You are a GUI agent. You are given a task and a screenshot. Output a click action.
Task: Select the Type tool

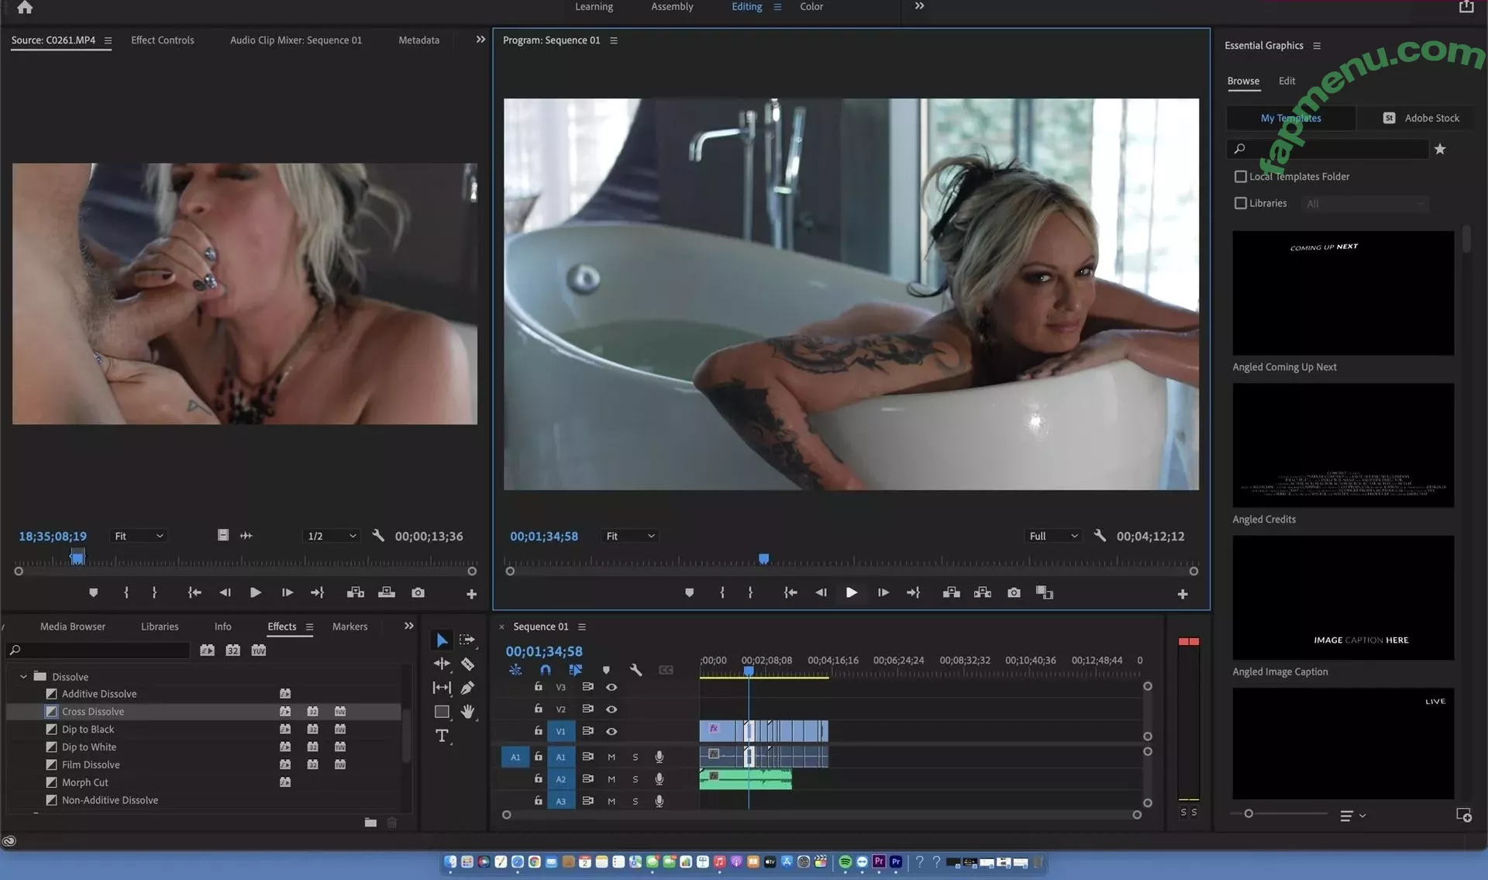[x=442, y=736]
